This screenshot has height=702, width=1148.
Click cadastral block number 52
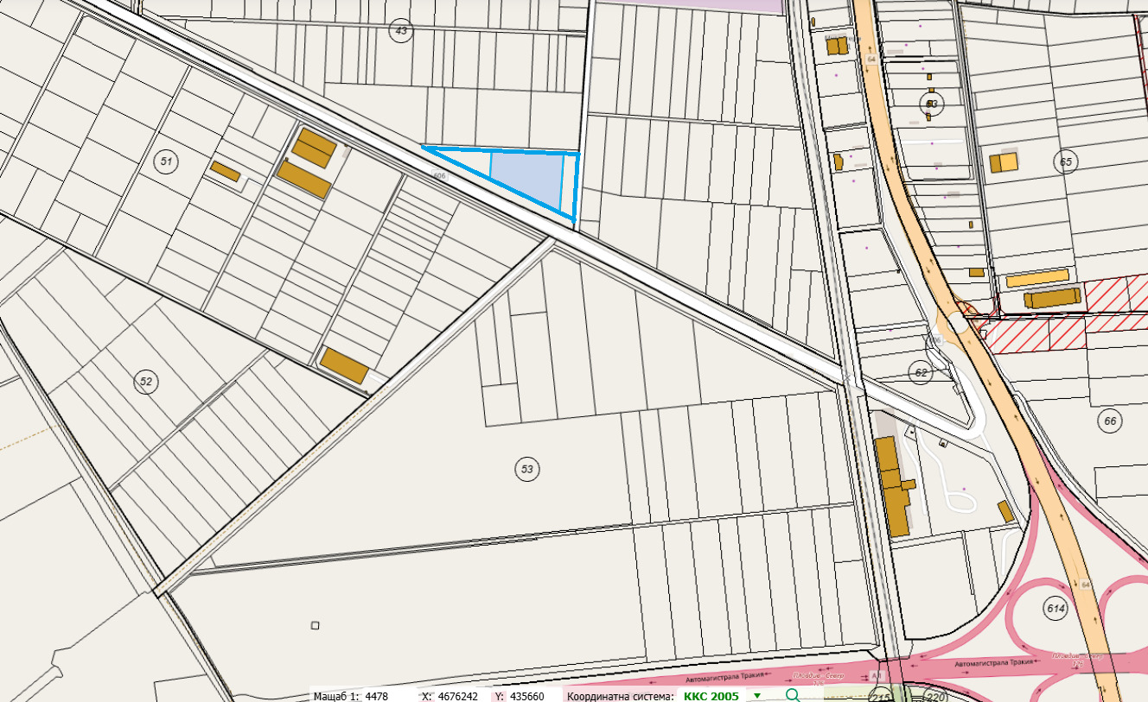146,382
